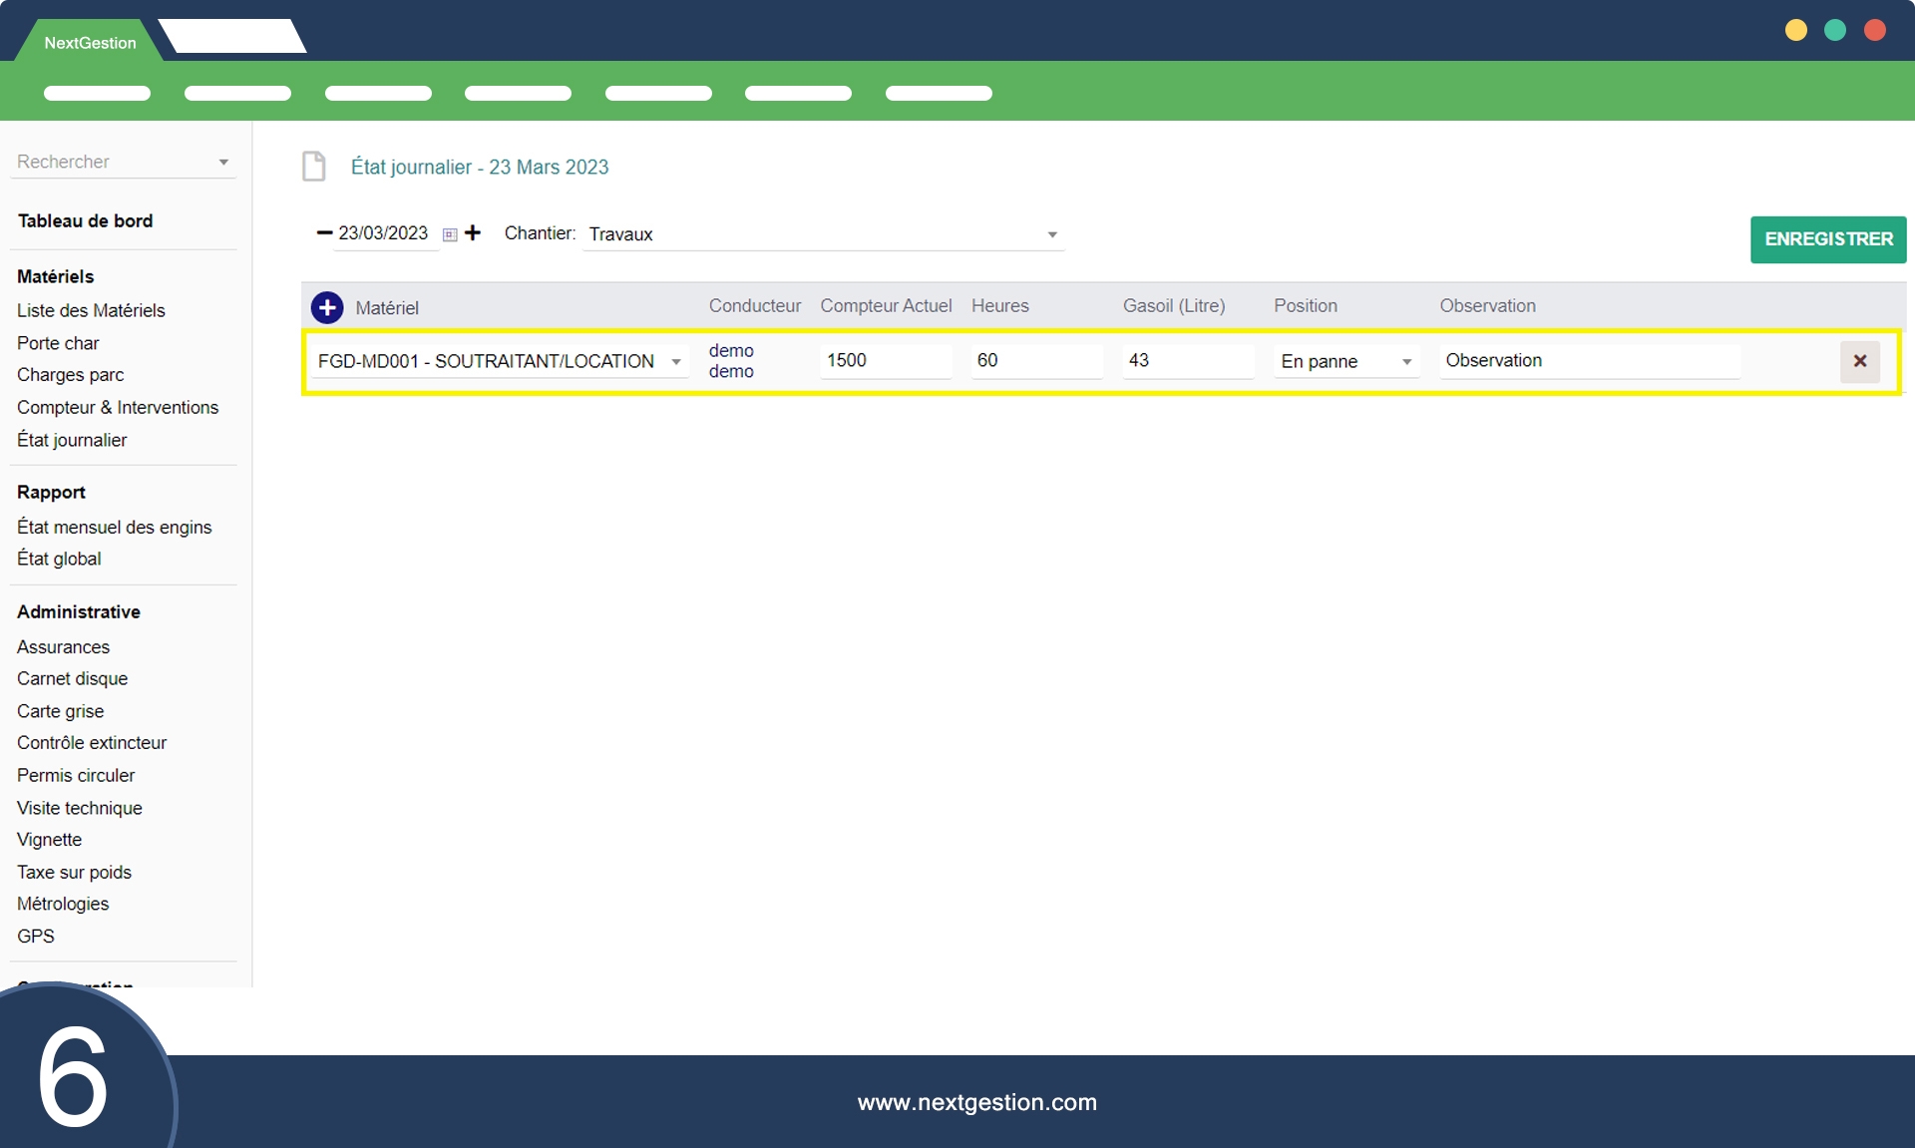
Task: Click the Gasoil field showing 43
Action: 1187,360
